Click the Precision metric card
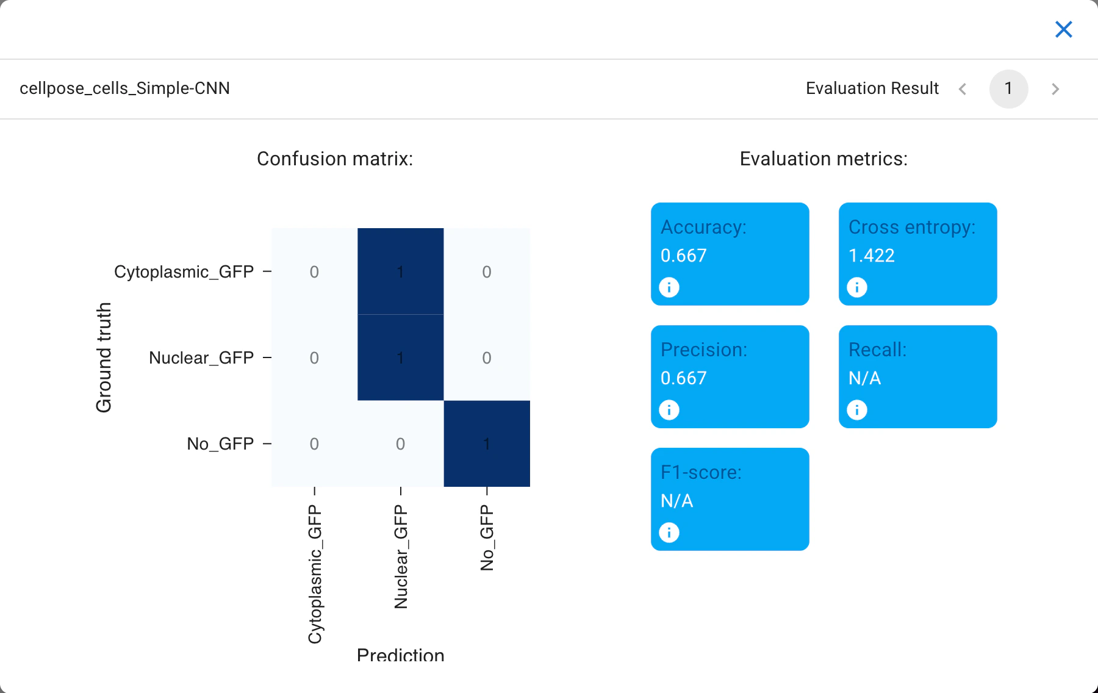Viewport: 1098px width, 693px height. 730,376
